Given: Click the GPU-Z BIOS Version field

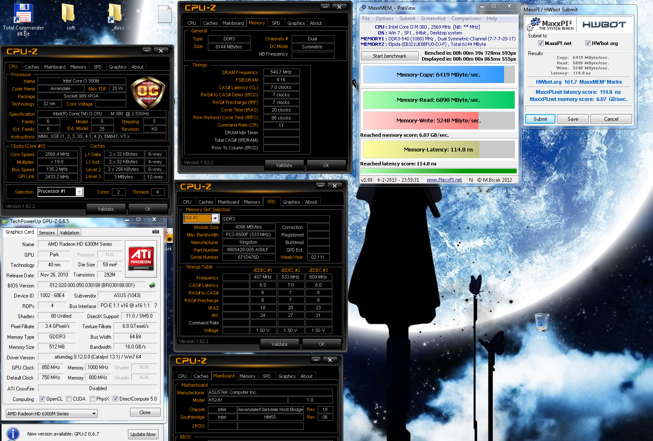Looking at the screenshot, I should (92, 285).
